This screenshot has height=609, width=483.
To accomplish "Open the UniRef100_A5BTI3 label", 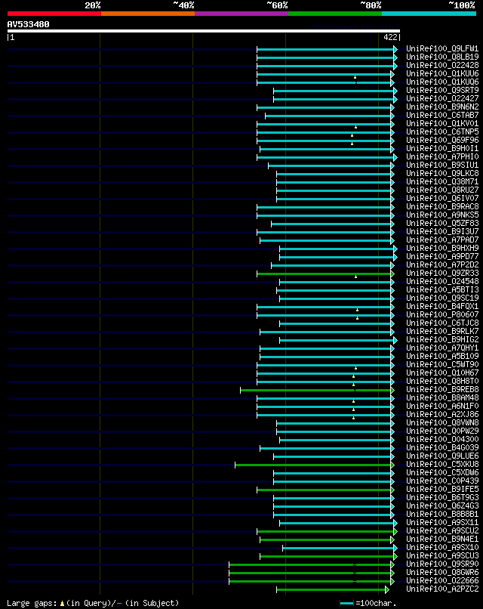I will point(442,289).
